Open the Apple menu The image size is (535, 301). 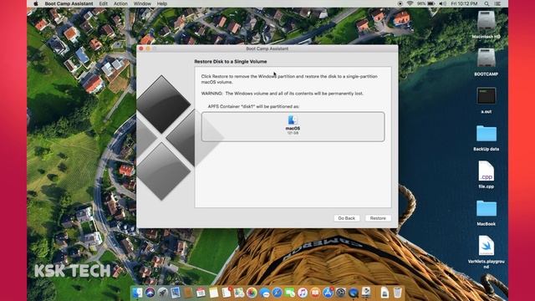coord(36,3)
